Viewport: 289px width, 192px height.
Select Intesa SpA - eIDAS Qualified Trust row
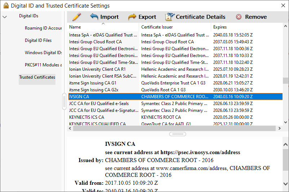175,35
